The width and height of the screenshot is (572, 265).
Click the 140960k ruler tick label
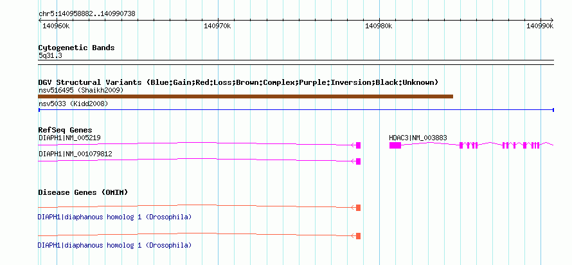click(56, 26)
